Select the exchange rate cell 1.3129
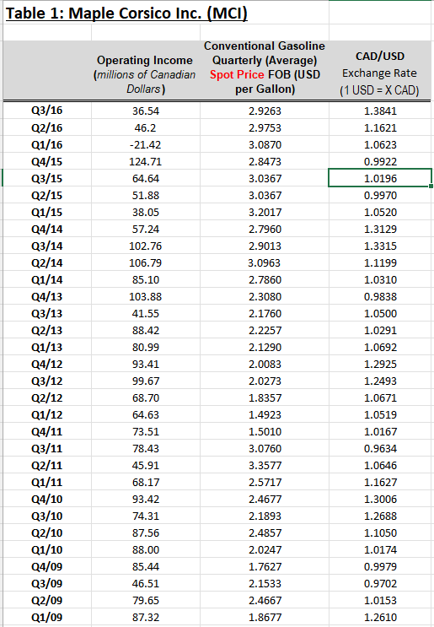This screenshot has height=627, width=434. click(x=380, y=229)
